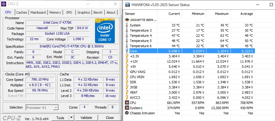Click lightning icon beside +5V row
This screenshot has height=121, width=275.
[127, 67]
